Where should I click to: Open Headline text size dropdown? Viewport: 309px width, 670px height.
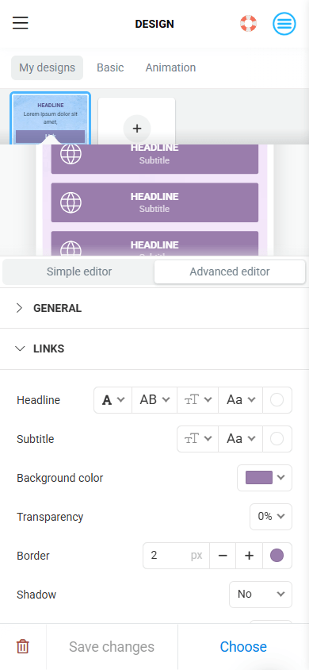pos(198,400)
